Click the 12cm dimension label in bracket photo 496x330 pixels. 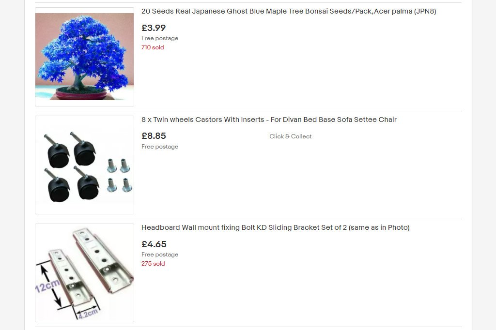pos(47,286)
